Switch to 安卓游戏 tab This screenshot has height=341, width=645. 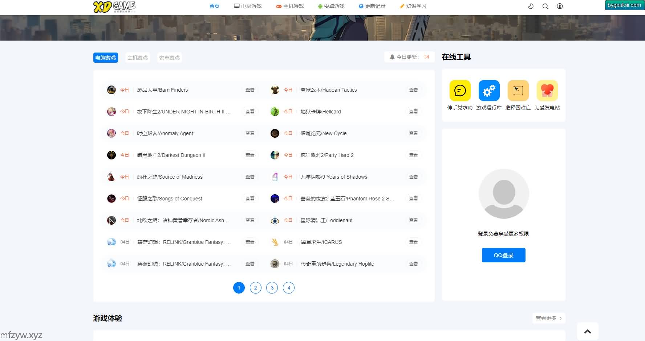click(x=169, y=58)
